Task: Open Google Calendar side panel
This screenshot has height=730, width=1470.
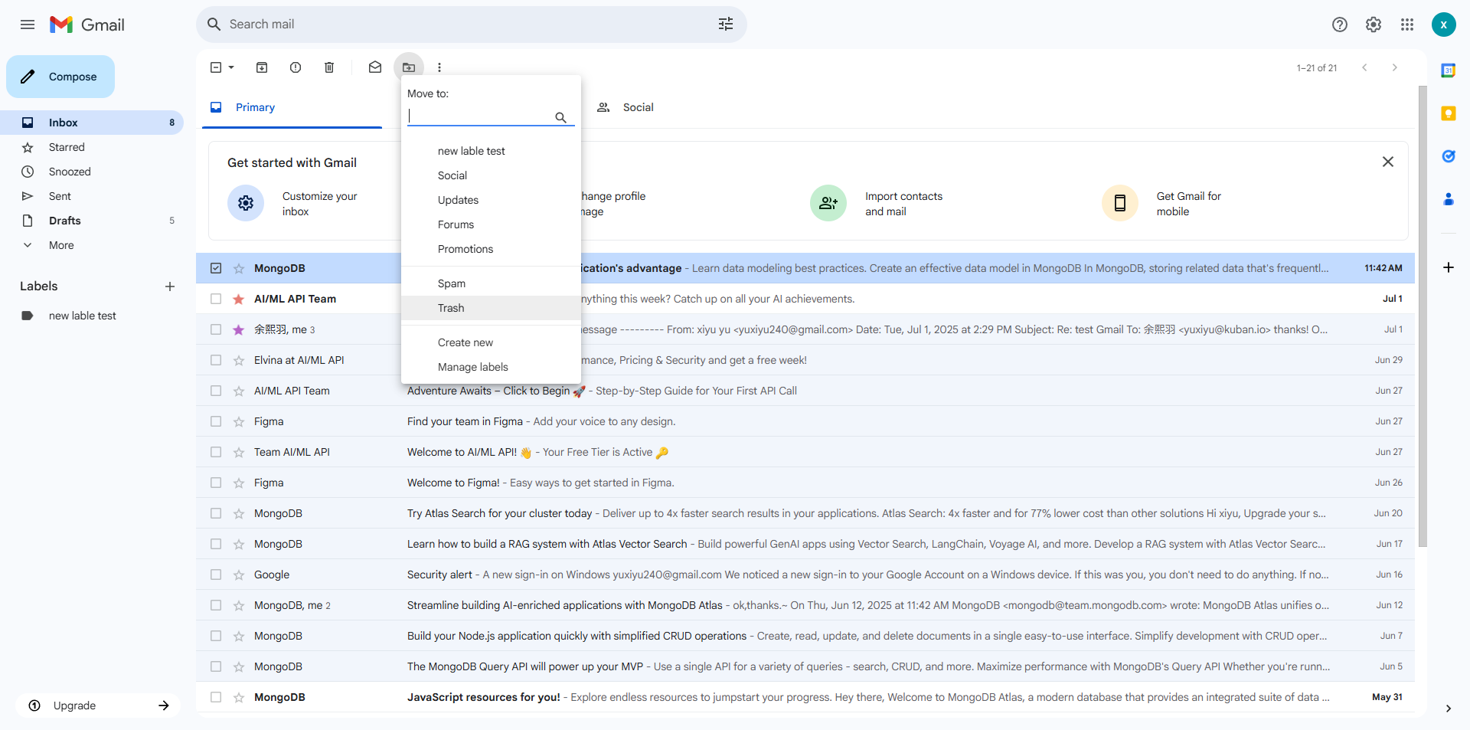Action: [1449, 70]
